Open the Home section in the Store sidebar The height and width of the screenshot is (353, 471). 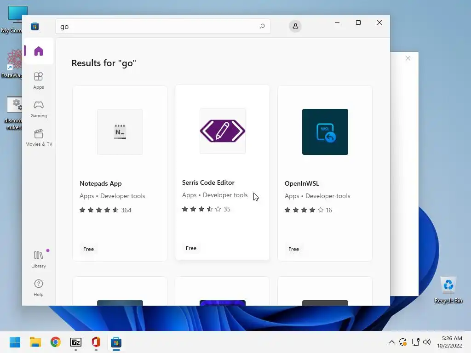[39, 51]
